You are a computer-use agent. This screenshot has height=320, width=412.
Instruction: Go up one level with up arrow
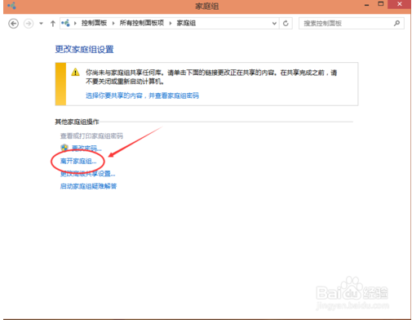[53, 24]
